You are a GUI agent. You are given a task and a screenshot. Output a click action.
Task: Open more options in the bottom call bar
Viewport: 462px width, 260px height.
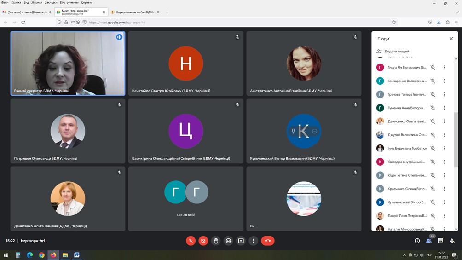pyautogui.click(x=253, y=241)
